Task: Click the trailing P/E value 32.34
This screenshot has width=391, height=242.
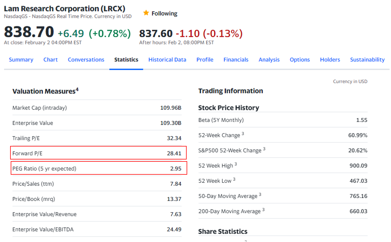Action: coord(174,138)
